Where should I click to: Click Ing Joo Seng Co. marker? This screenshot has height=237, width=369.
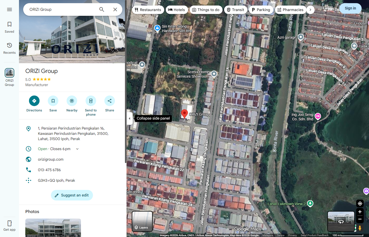[x=318, y=116]
